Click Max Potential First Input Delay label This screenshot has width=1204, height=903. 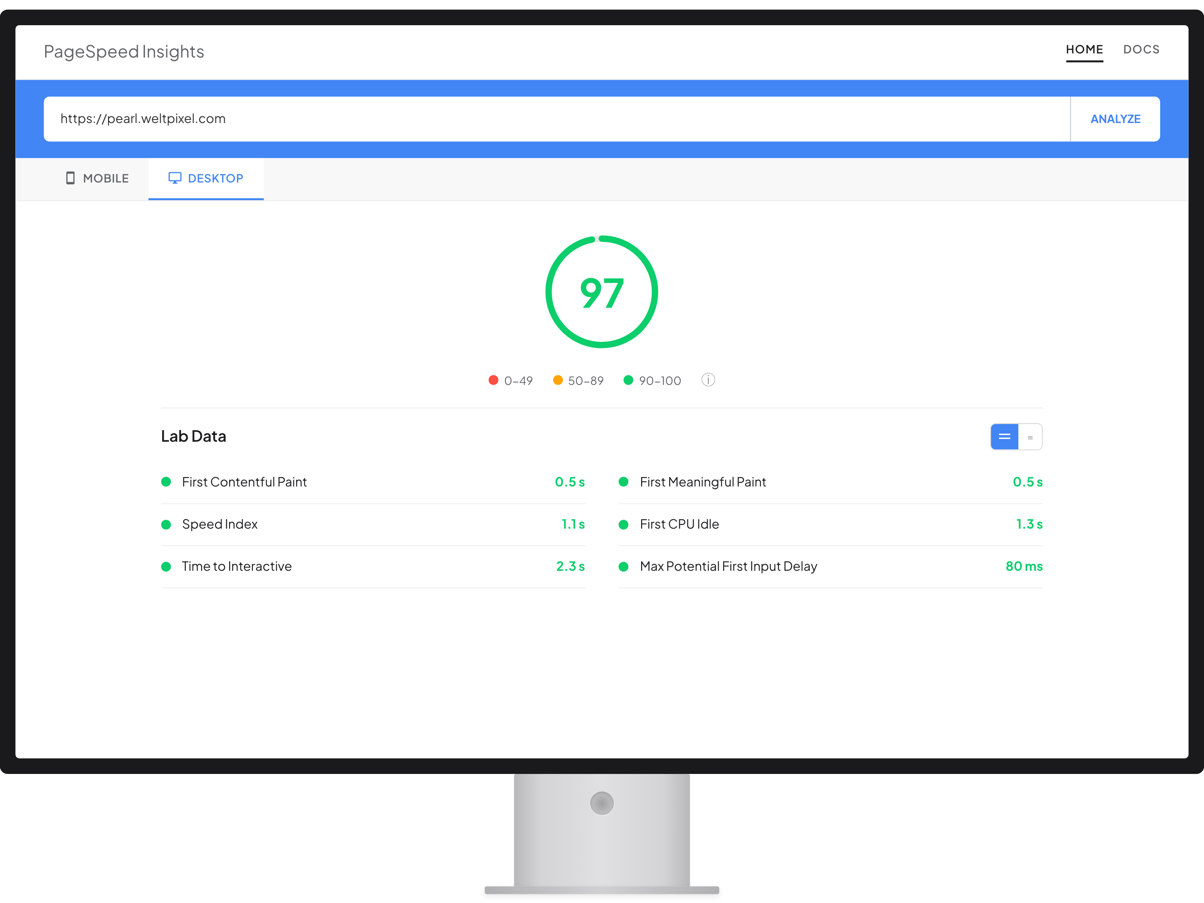[x=728, y=566]
